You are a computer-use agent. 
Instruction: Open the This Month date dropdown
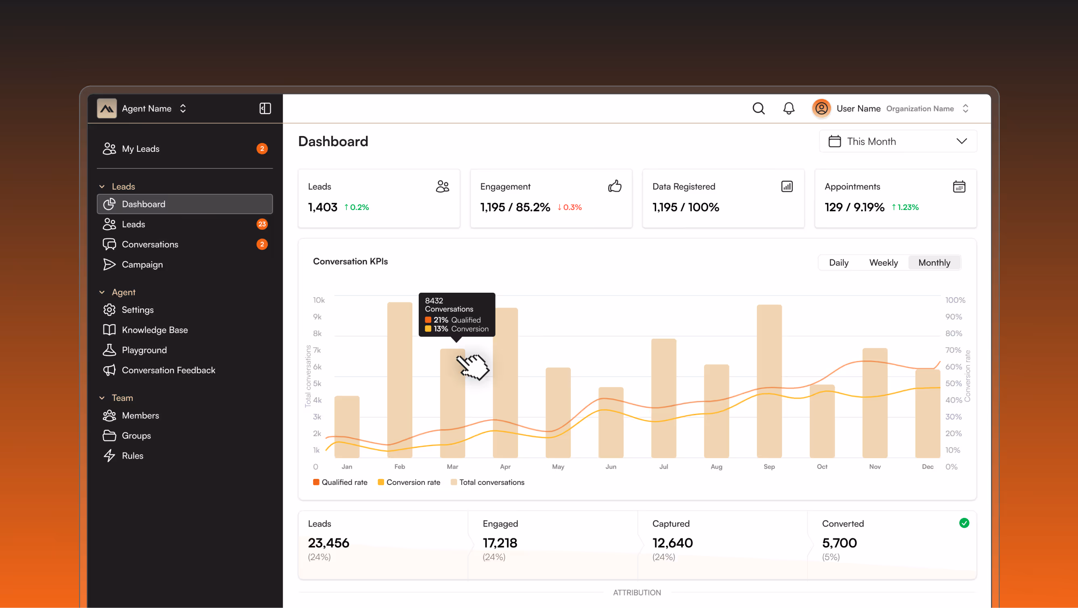click(898, 142)
